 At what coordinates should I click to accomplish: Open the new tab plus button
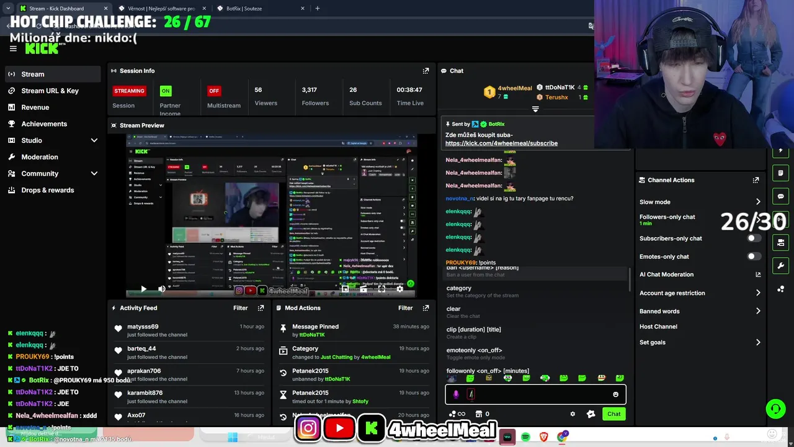tap(317, 9)
